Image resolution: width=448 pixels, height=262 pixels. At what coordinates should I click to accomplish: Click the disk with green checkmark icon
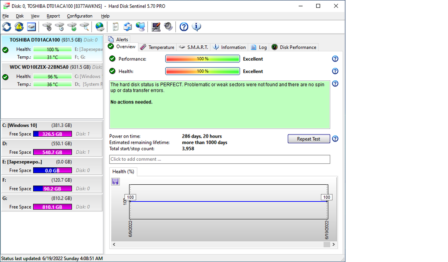72,27
